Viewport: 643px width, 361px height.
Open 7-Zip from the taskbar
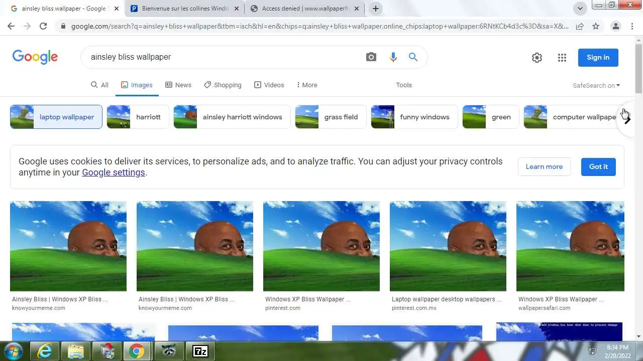click(200, 351)
